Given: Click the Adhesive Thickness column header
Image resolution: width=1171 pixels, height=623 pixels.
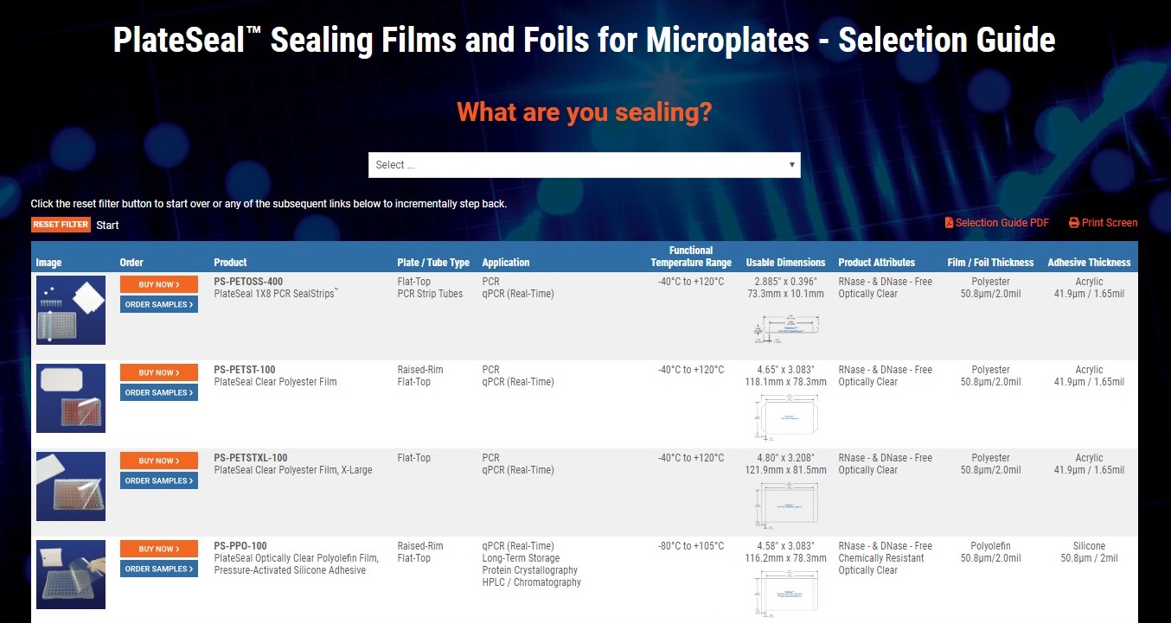Looking at the screenshot, I should pyautogui.click(x=1089, y=263).
